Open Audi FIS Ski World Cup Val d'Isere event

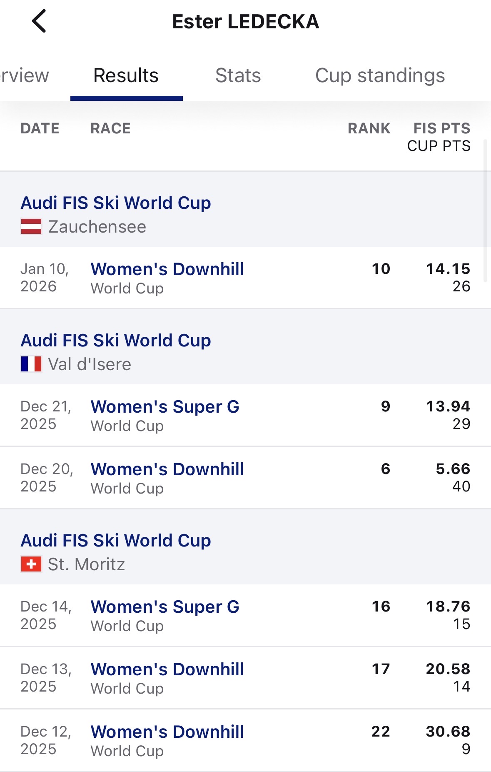tap(116, 341)
